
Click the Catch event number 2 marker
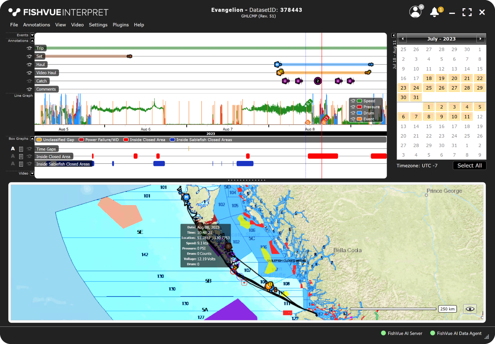click(x=318, y=81)
